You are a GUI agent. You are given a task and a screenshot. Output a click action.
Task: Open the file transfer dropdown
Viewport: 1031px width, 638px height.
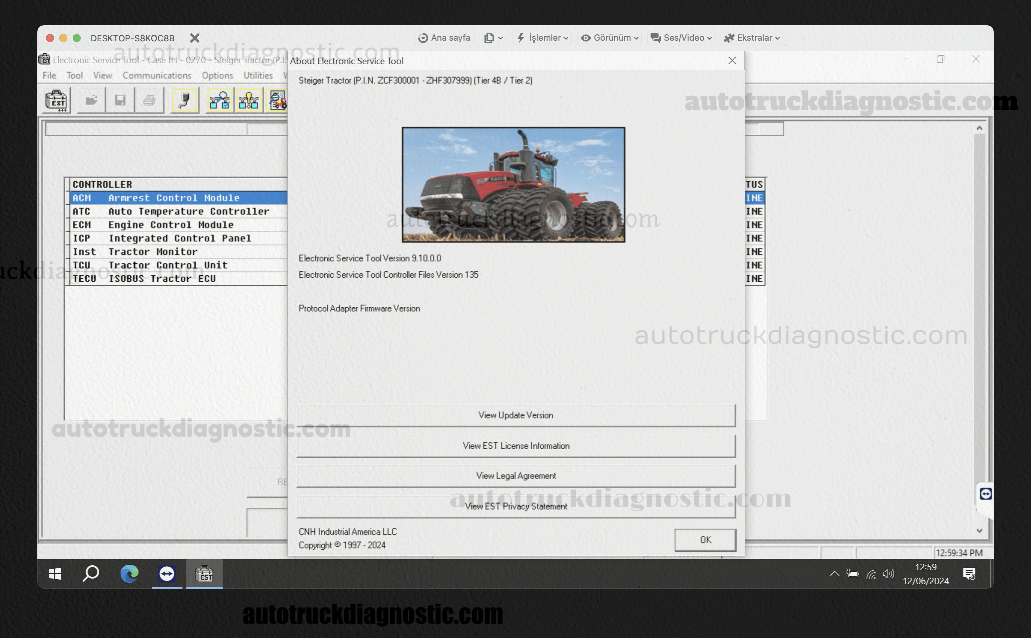(x=493, y=38)
